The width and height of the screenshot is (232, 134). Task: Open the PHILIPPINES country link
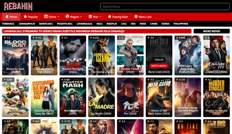[x=181, y=24]
